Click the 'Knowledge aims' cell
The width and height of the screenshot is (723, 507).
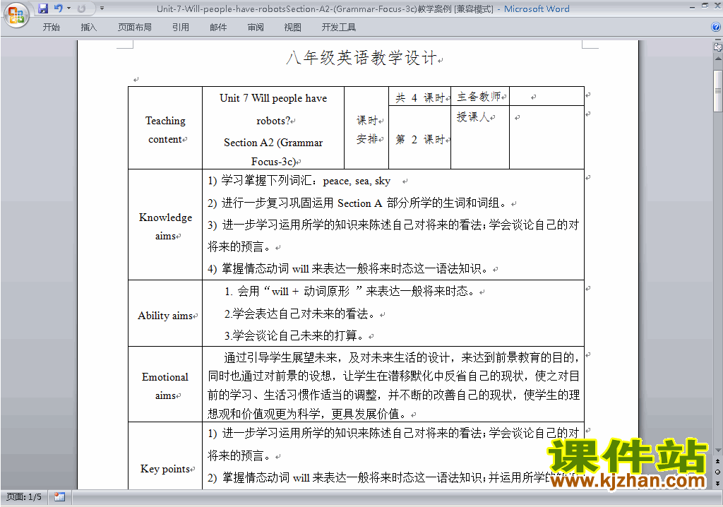pyautogui.click(x=165, y=226)
